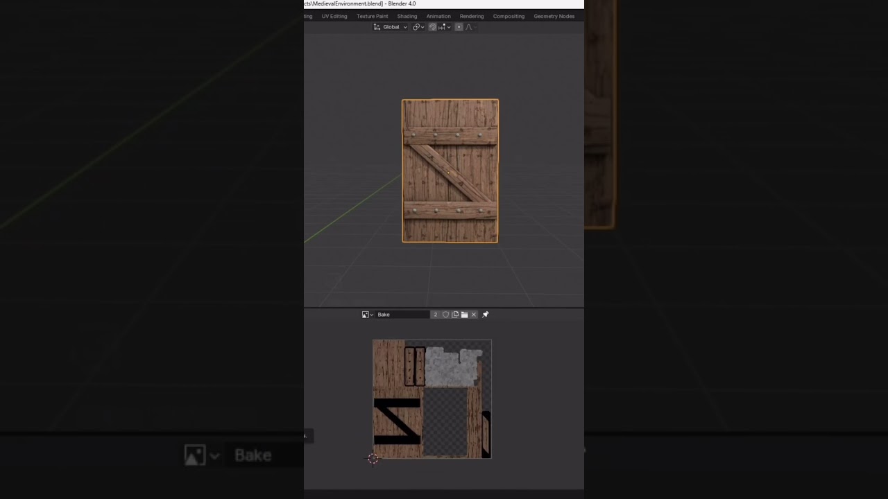Select the Animation workspace tab
888x499 pixels.
(x=438, y=16)
